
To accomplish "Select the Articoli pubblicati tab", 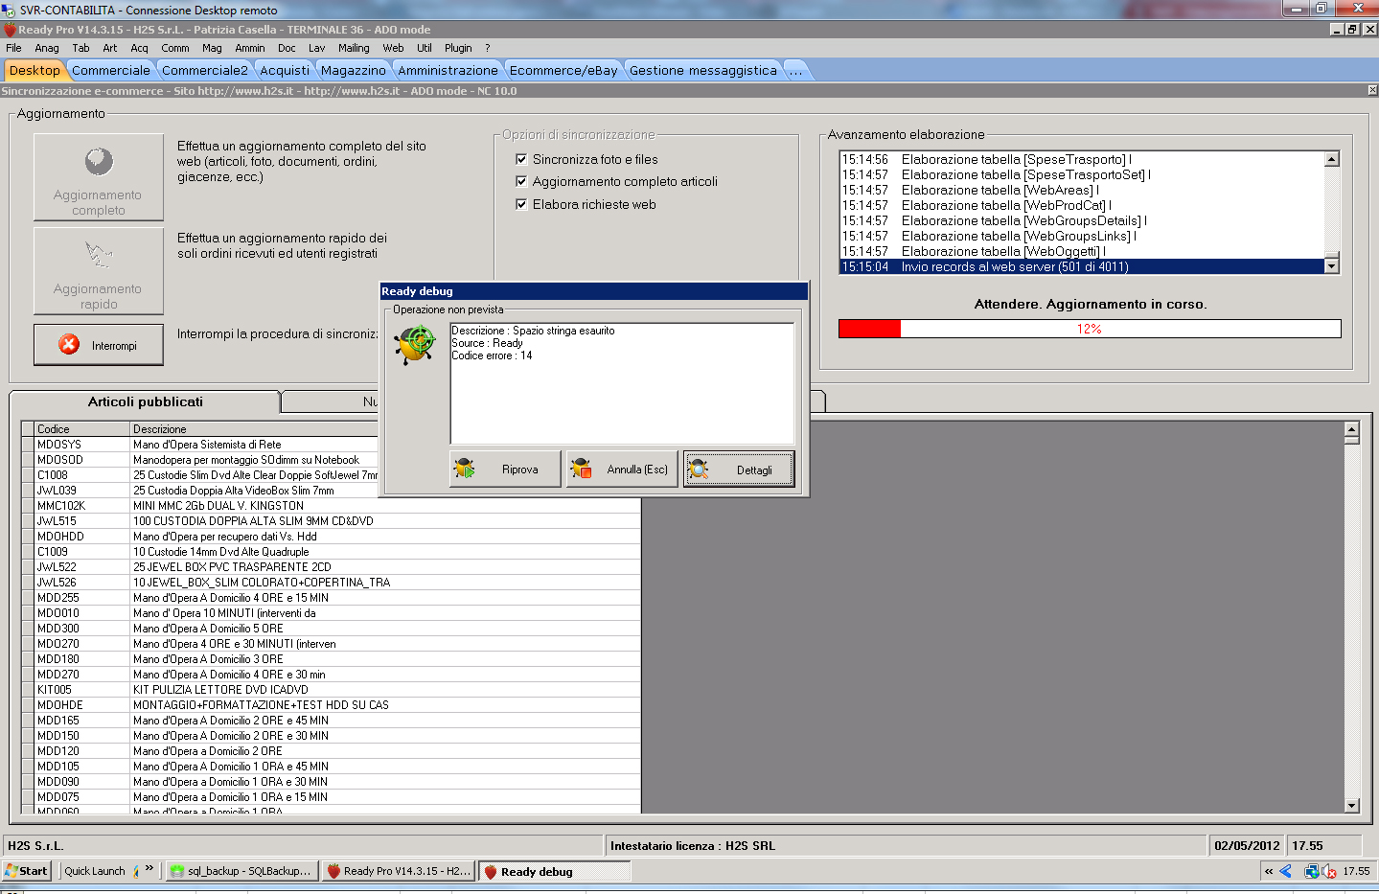I will [x=145, y=401].
